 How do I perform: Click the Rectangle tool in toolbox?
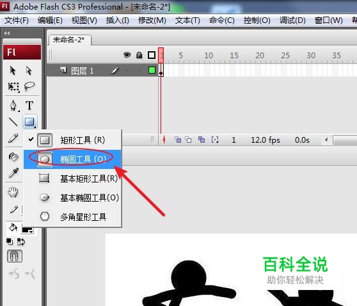coord(30,122)
